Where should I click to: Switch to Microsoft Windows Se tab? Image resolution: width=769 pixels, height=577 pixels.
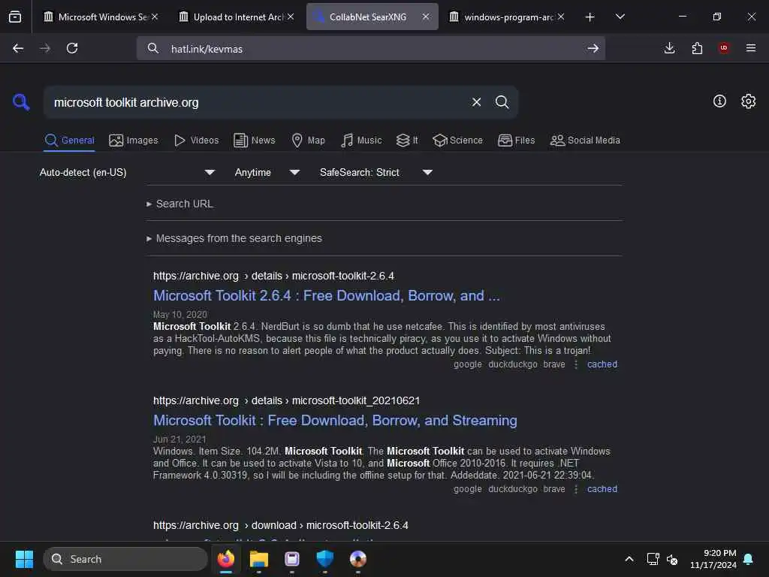(x=101, y=17)
